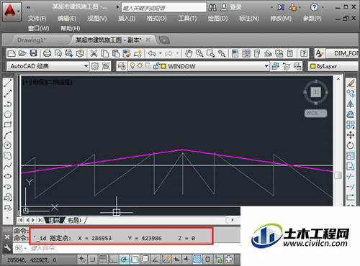Image resolution: width=360 pixels, height=266 pixels.
Task: Open the ByLayer color dropdown
Action: [333, 66]
